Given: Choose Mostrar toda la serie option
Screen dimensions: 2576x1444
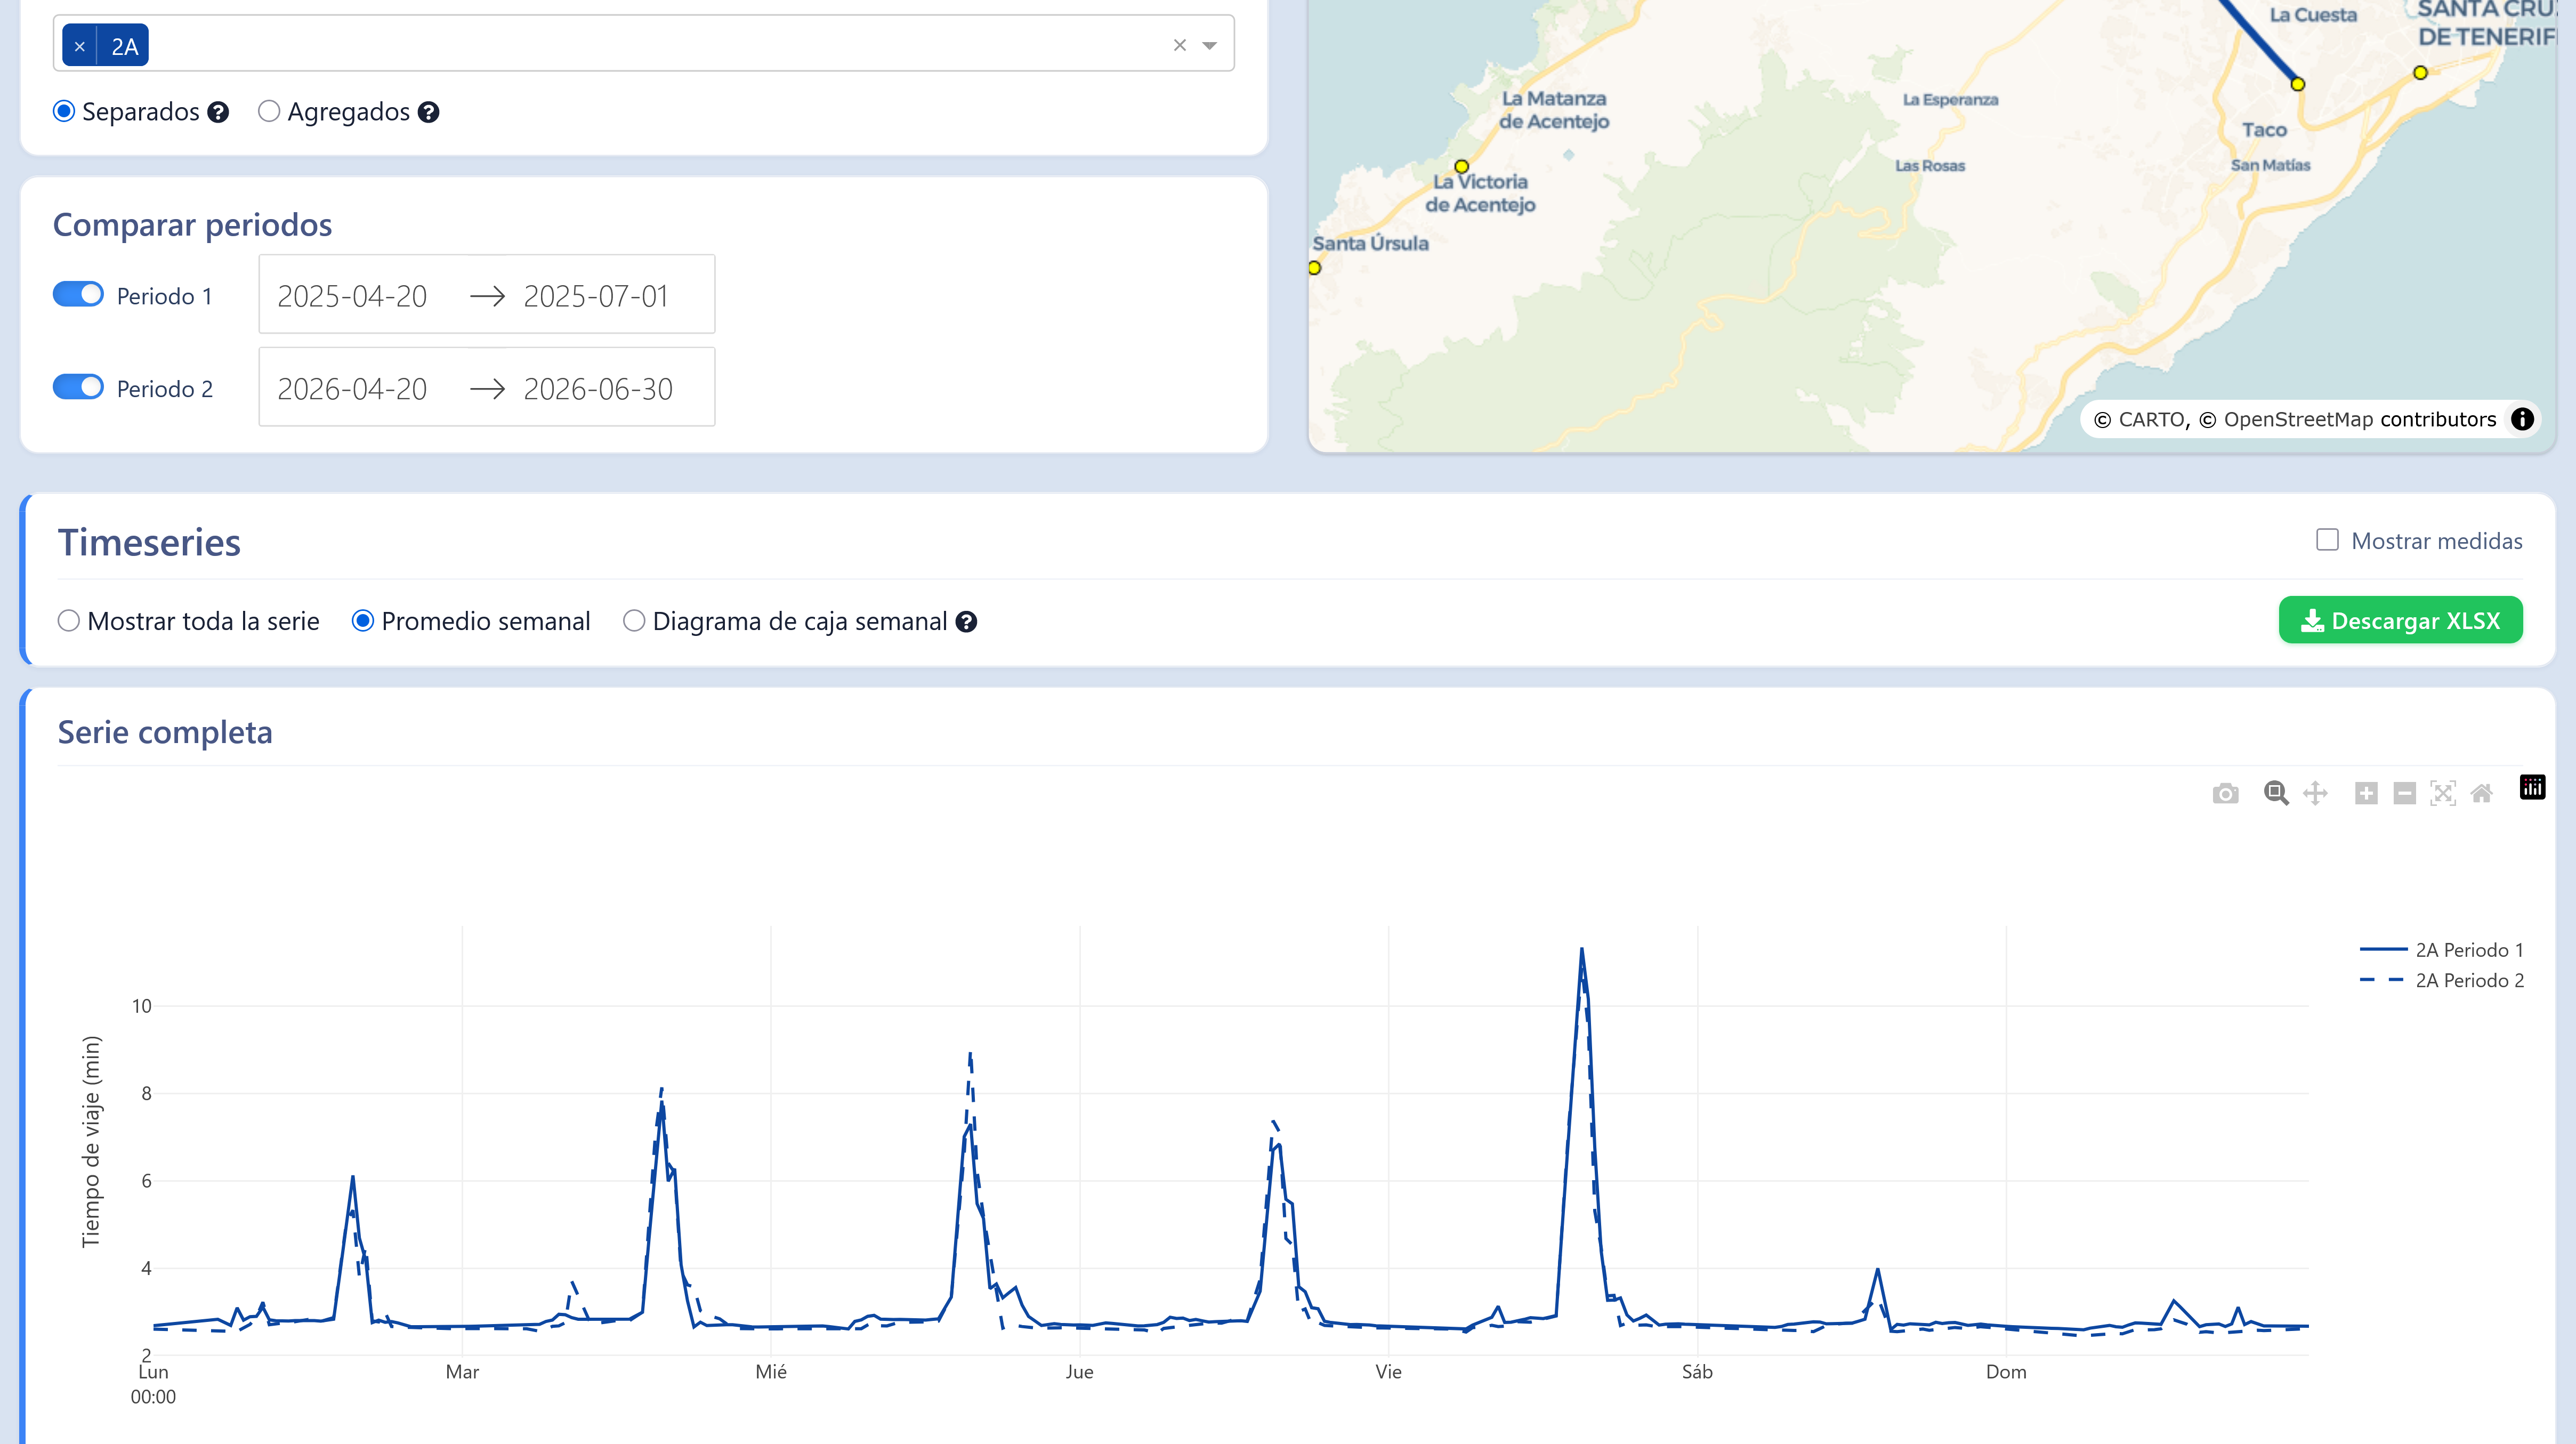Looking at the screenshot, I should point(69,621).
